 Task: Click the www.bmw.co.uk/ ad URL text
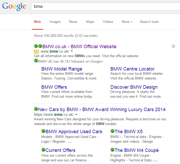(55, 51)
